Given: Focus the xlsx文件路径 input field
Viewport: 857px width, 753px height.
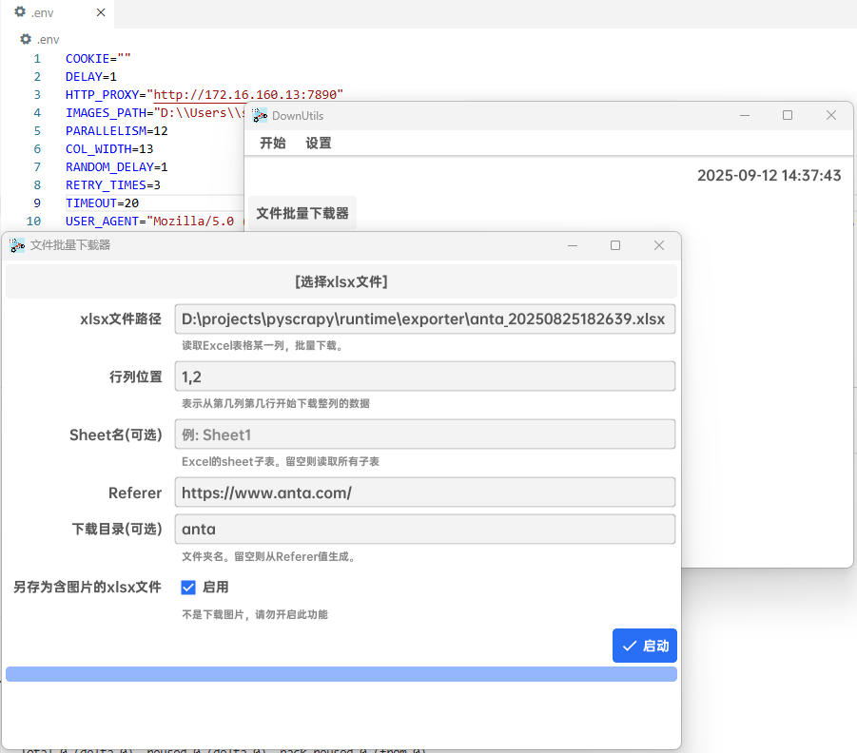Looking at the screenshot, I should 424,319.
